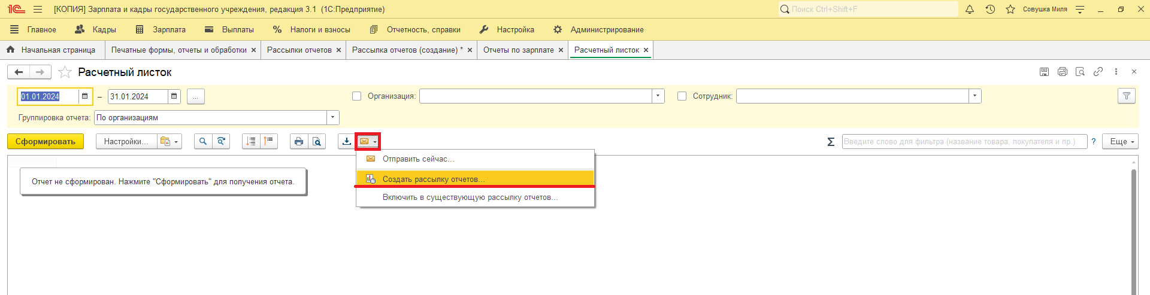This screenshot has width=1150, height=295.
Task: Expand the Сотрудник dropdown list
Action: point(975,96)
